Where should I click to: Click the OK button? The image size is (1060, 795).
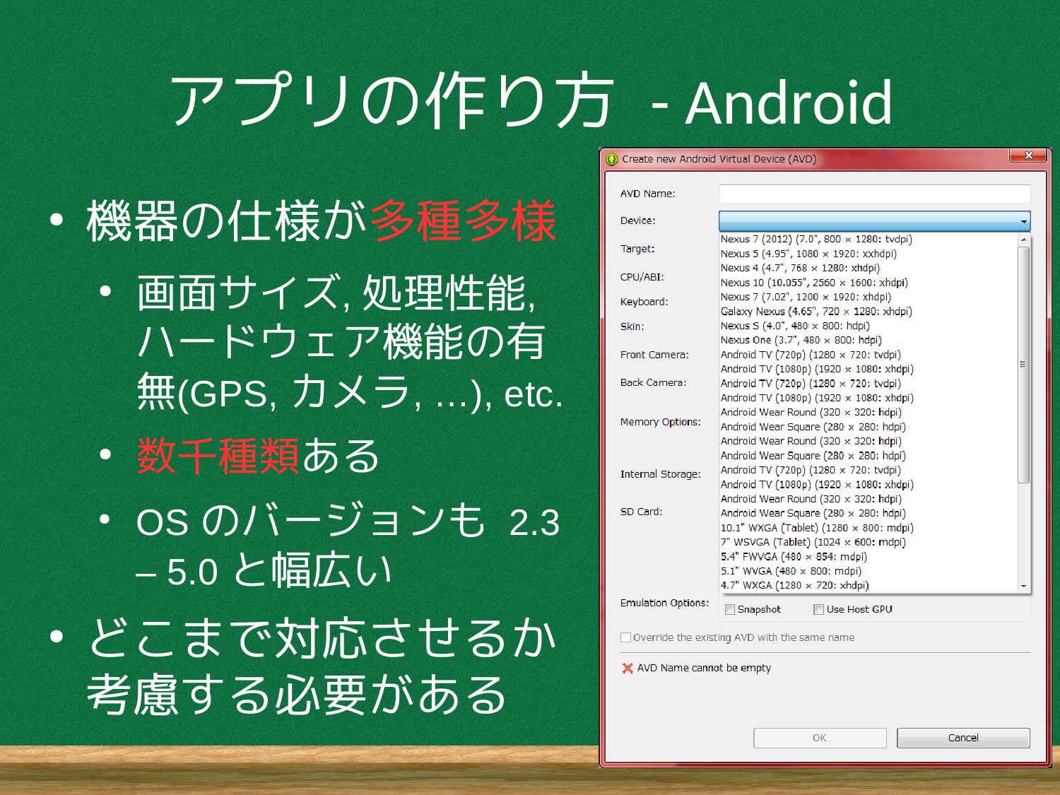(820, 738)
